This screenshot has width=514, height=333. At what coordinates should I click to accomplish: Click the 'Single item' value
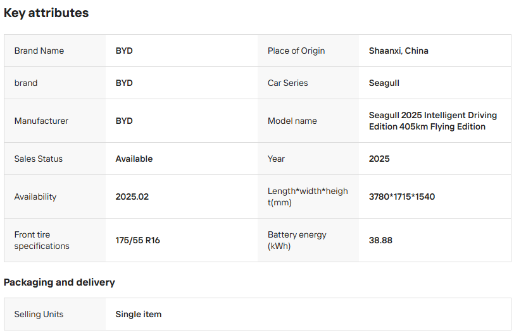139,314
